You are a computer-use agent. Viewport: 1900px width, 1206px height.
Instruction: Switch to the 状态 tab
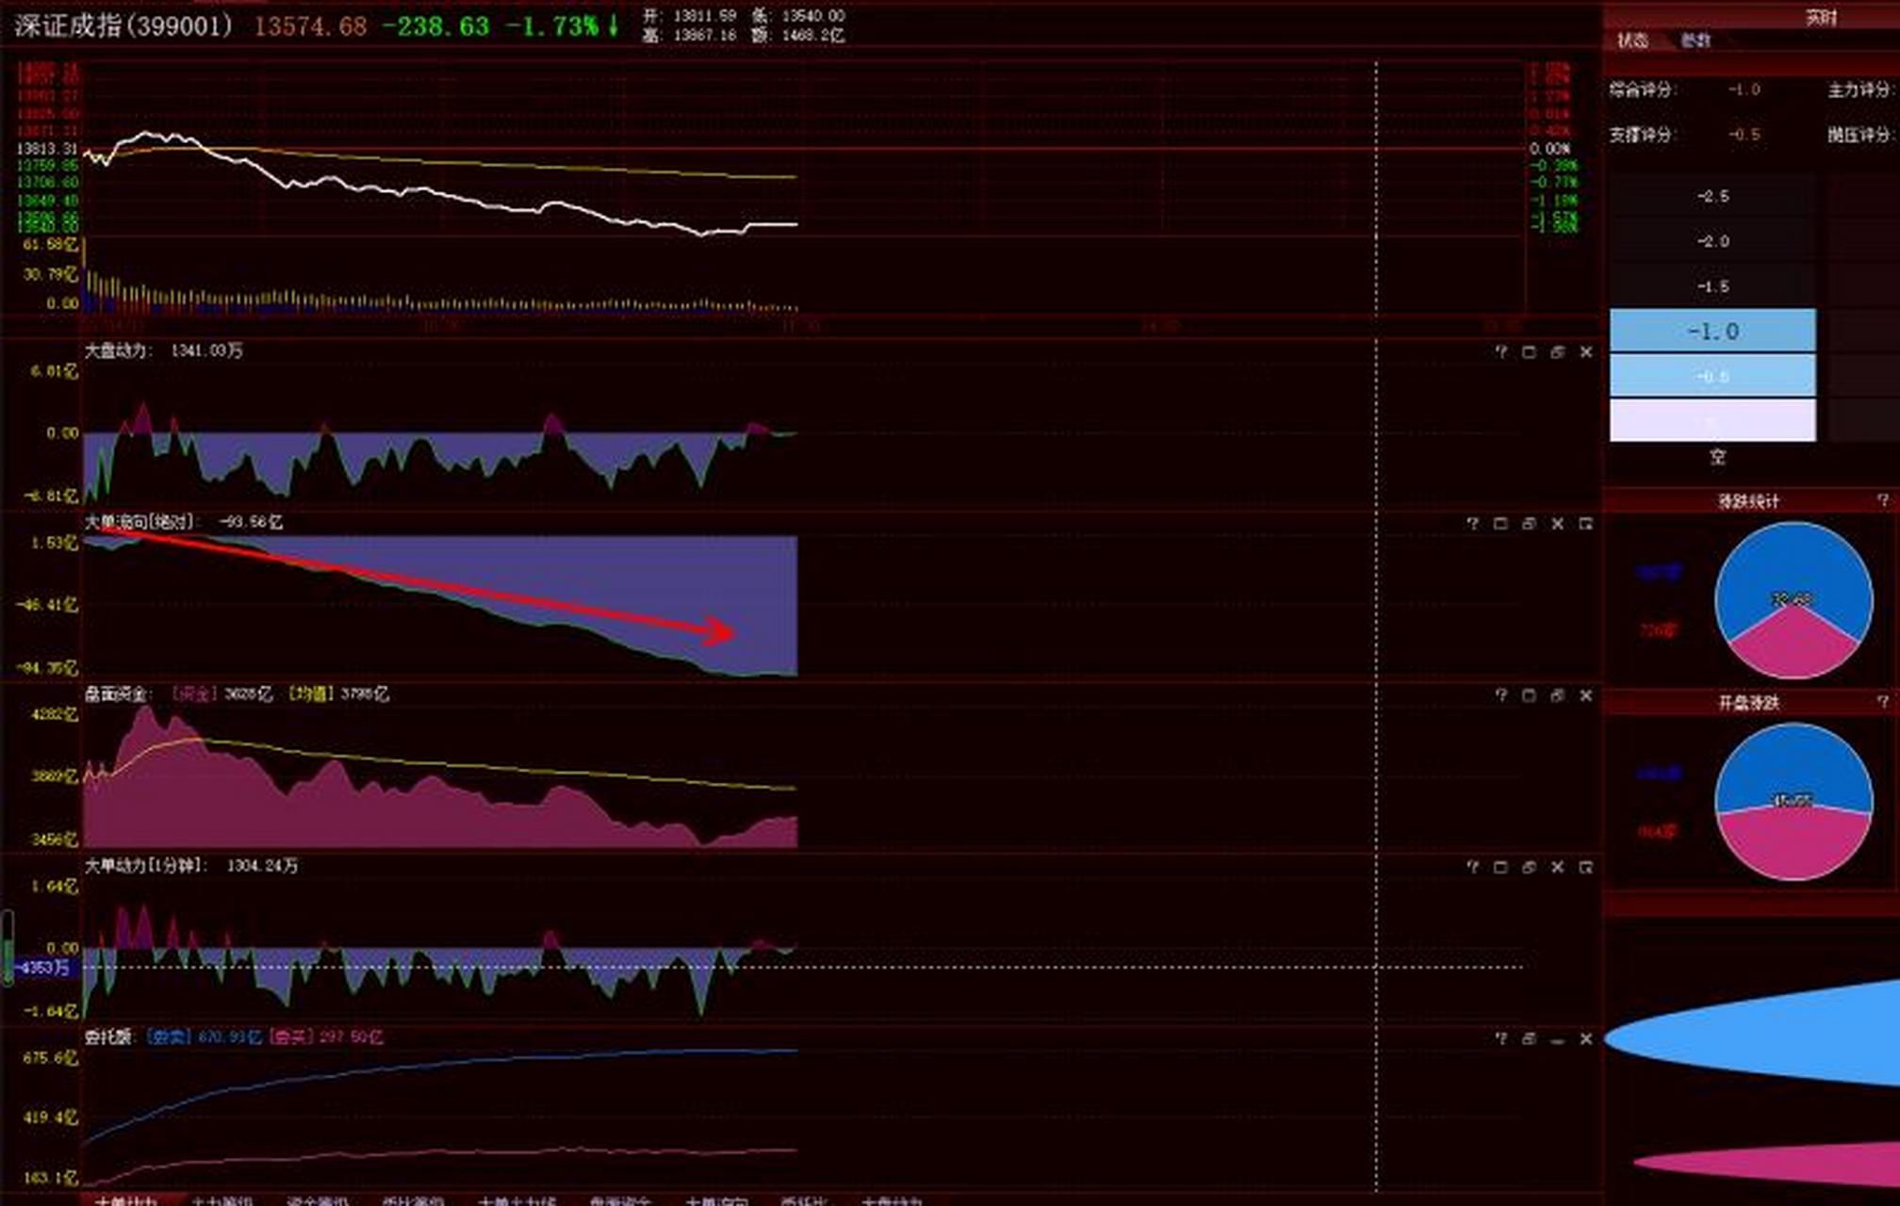[1632, 40]
